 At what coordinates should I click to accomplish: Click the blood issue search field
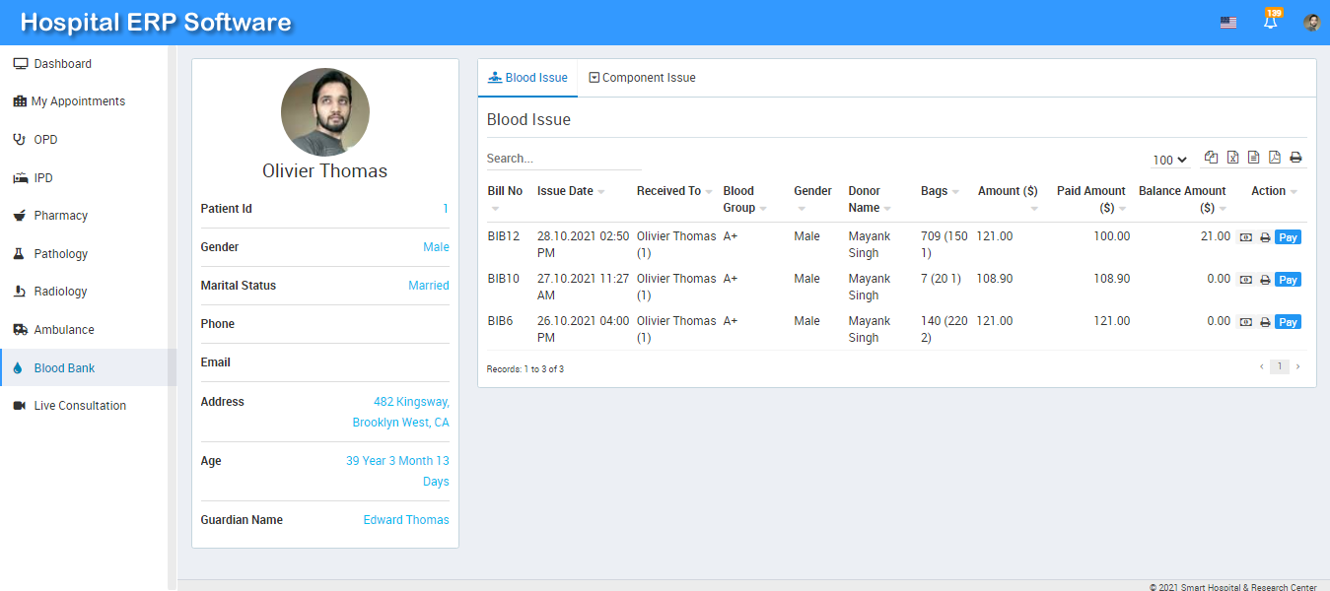563,159
